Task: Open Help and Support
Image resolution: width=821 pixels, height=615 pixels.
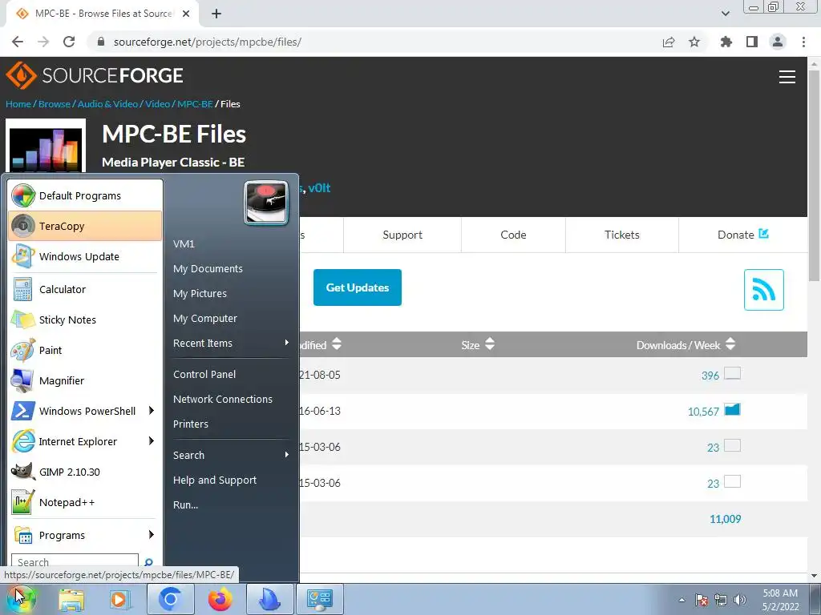Action: point(215,480)
